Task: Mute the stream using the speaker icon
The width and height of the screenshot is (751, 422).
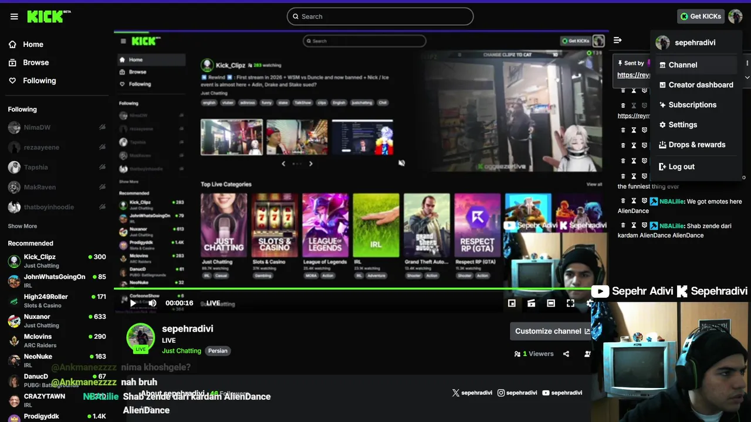Action: (153, 303)
